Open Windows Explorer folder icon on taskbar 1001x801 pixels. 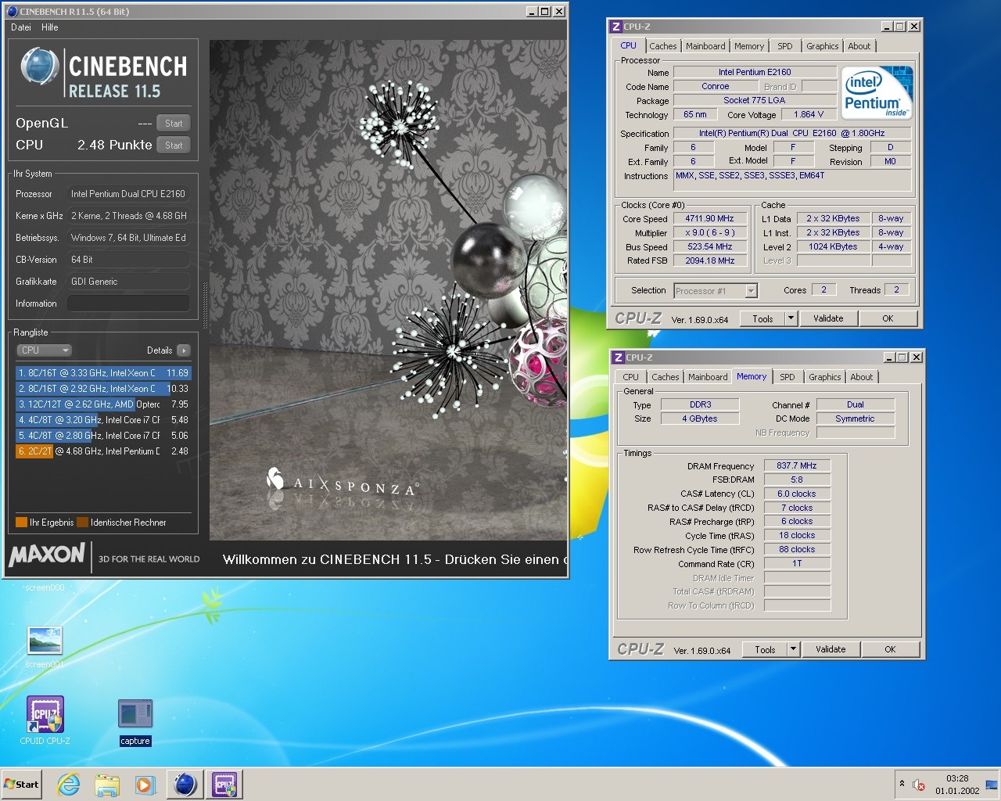pos(107,785)
